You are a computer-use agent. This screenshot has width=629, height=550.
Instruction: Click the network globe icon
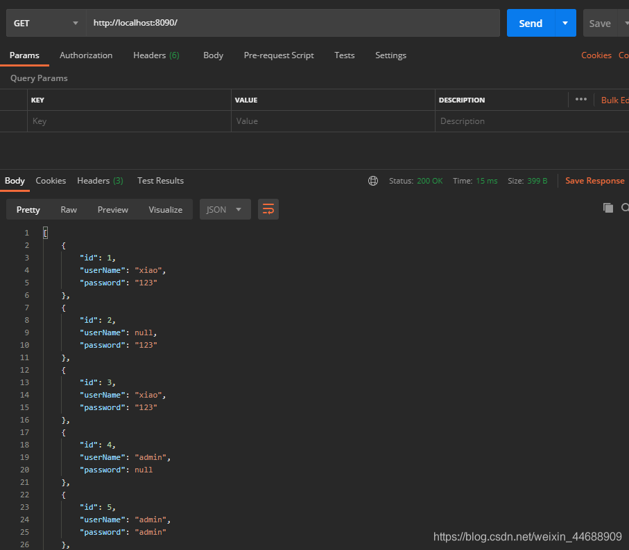373,181
